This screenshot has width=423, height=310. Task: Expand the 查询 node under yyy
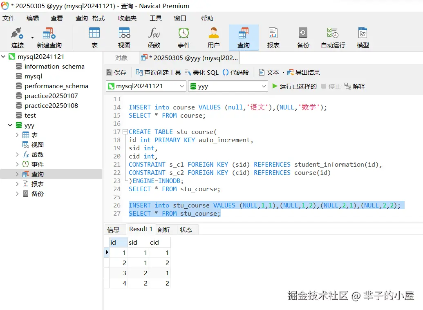pyautogui.click(x=17, y=174)
